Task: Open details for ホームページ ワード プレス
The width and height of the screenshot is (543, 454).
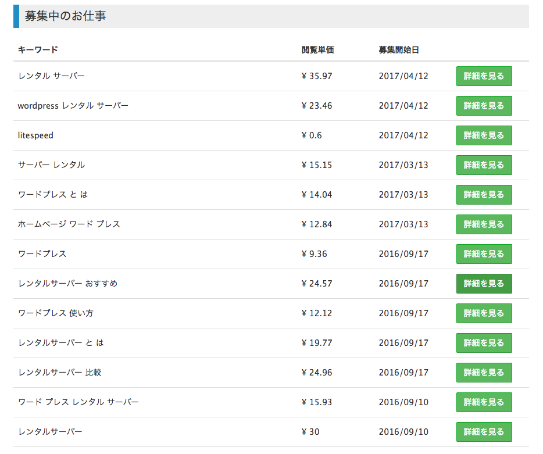Action: click(x=484, y=224)
